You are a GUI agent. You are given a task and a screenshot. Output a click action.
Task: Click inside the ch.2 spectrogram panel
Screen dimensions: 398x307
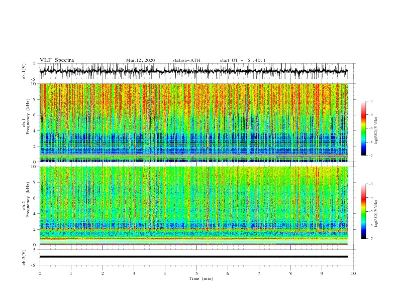coord(193,206)
